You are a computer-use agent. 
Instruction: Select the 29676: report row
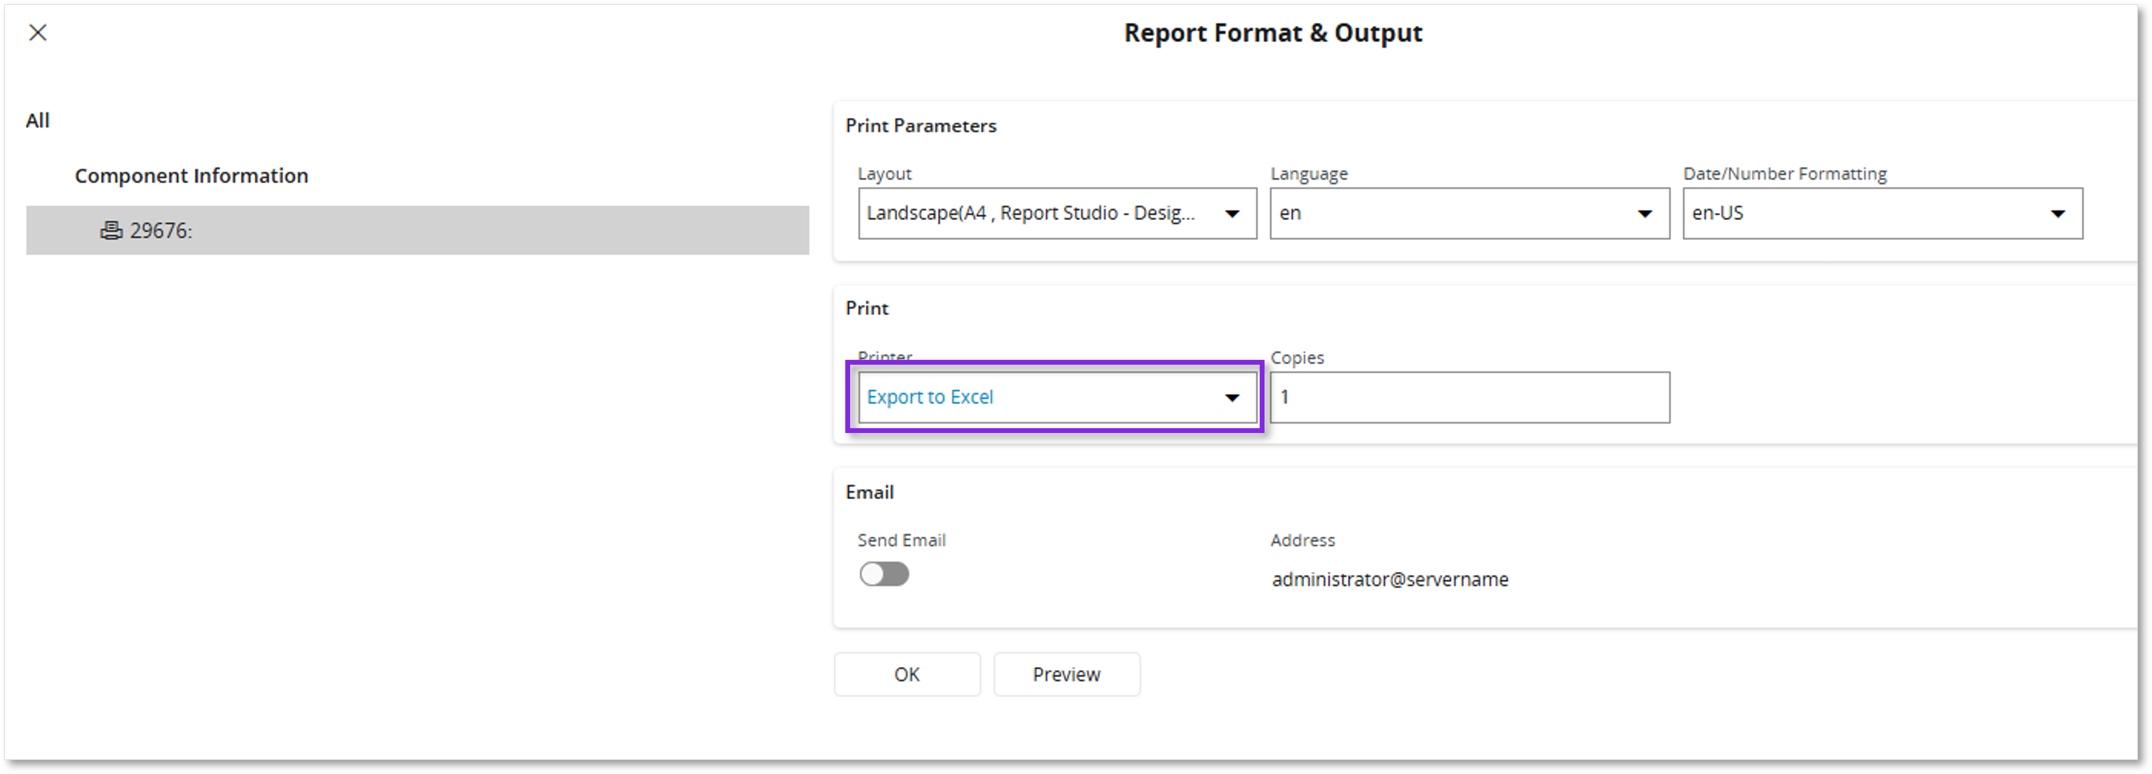point(417,231)
